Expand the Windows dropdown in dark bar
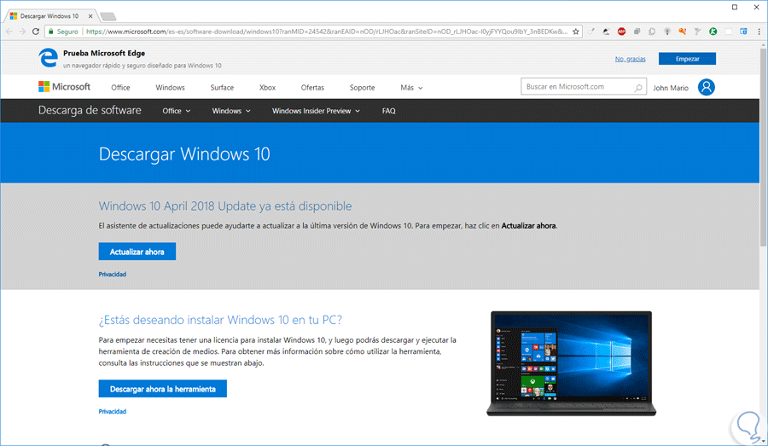 (x=231, y=111)
